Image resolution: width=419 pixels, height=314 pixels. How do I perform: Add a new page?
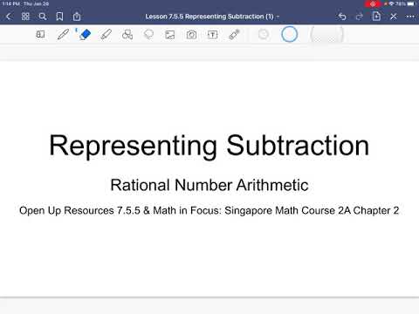(x=376, y=17)
